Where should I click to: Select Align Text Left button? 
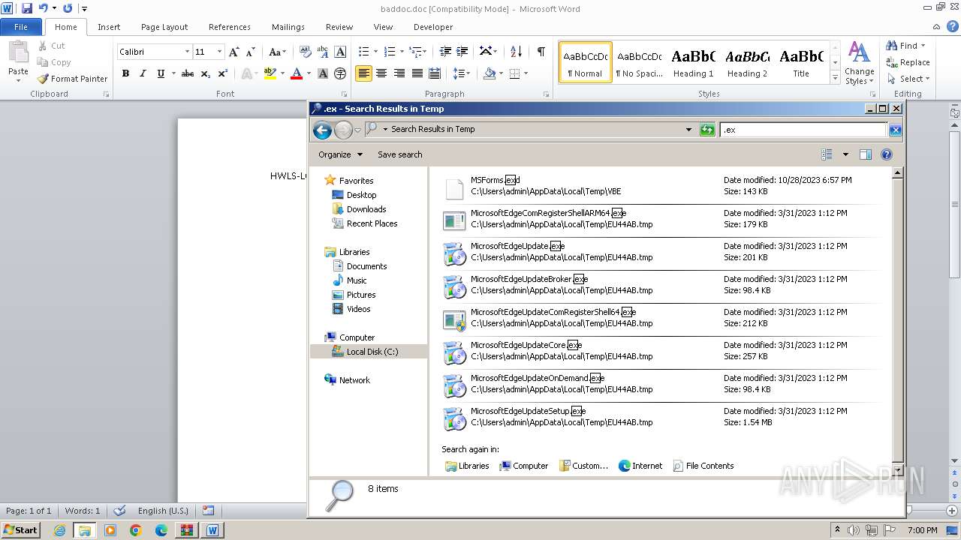click(x=363, y=73)
